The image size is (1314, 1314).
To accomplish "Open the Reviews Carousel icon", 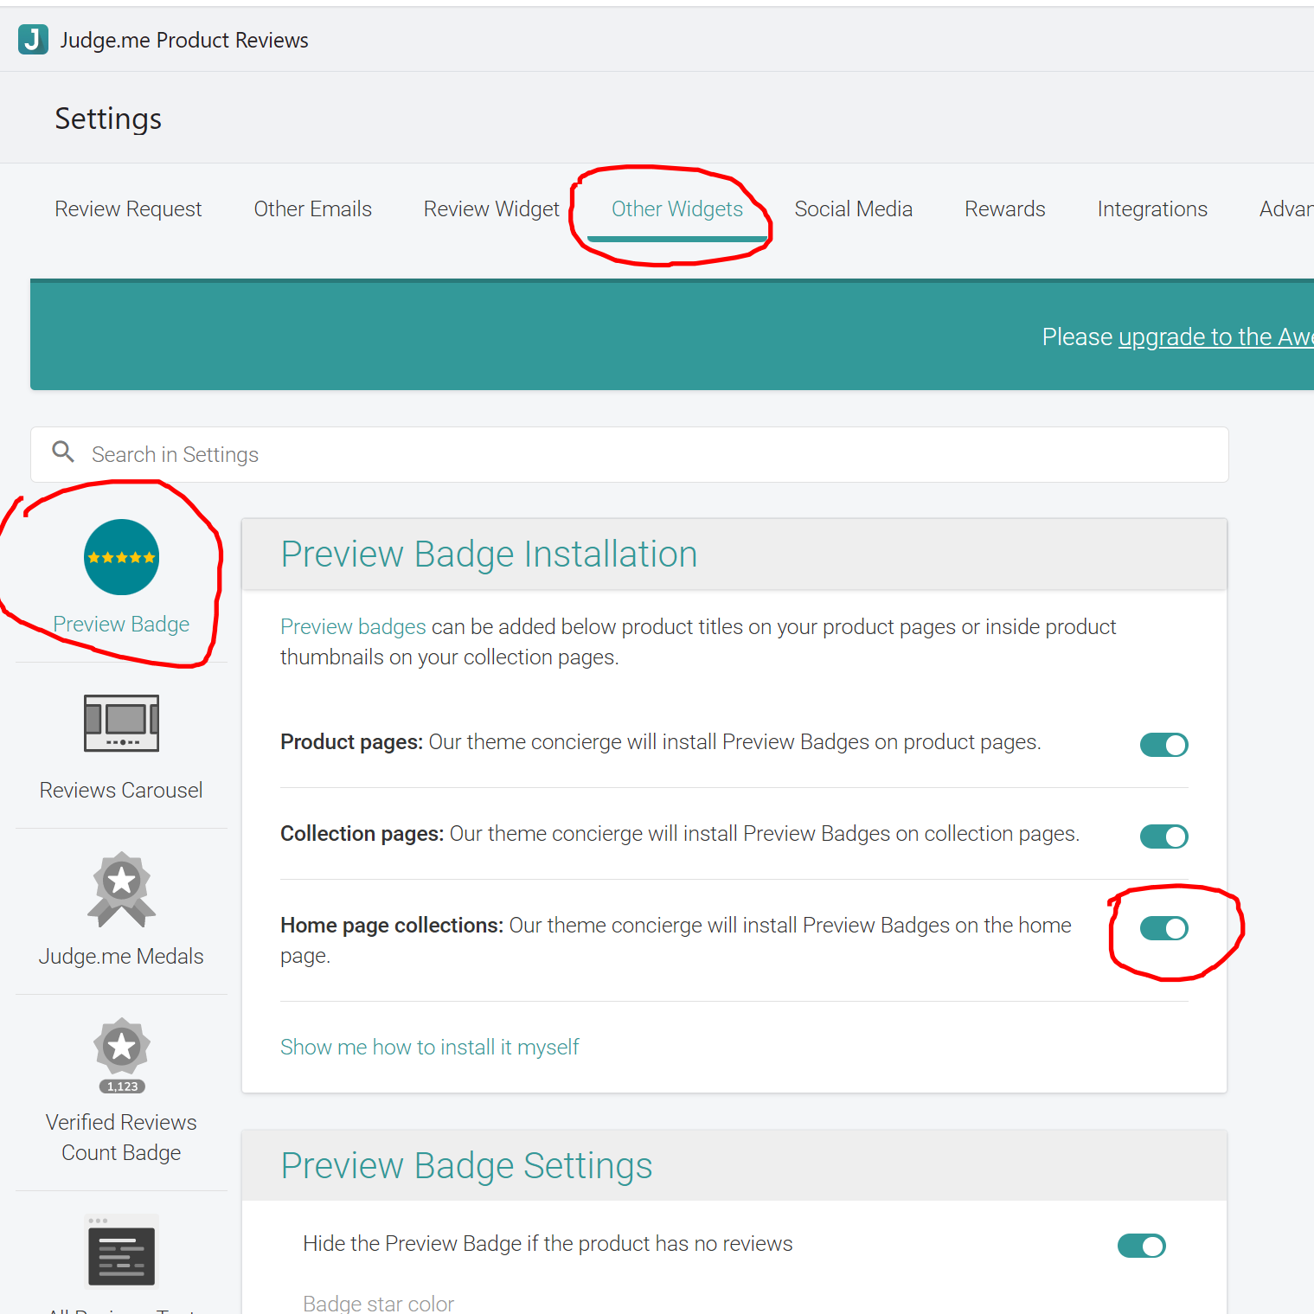I will (x=121, y=723).
